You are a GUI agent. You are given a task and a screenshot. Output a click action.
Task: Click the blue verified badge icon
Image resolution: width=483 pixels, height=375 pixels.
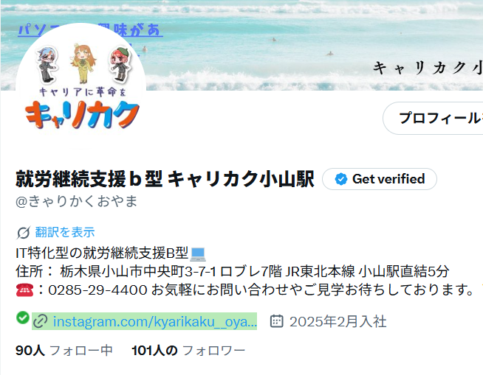pos(341,179)
